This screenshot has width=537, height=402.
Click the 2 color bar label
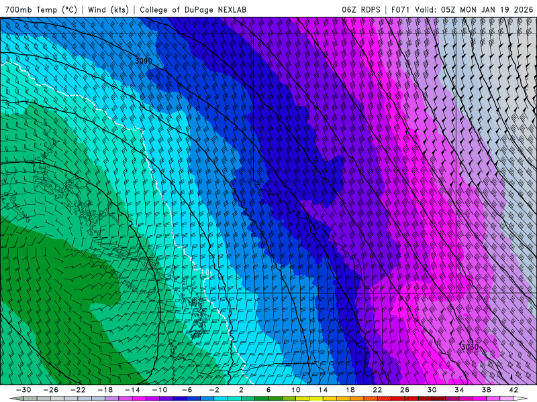[x=241, y=390]
